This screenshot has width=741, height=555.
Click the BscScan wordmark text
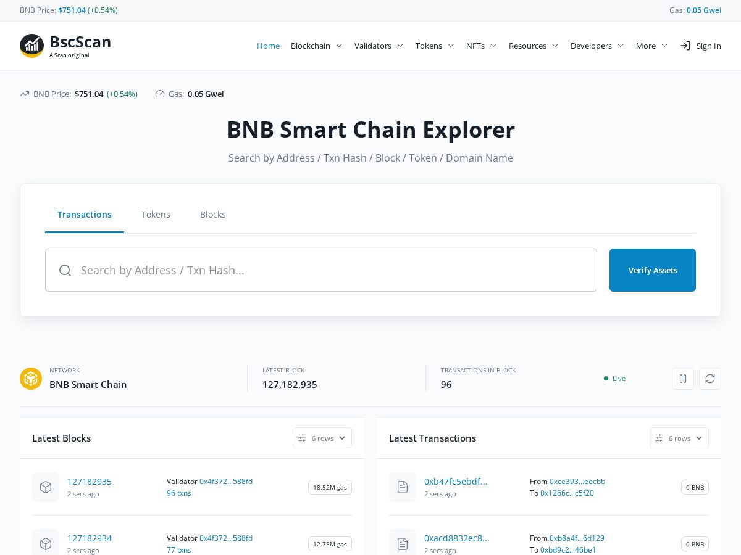coord(80,42)
